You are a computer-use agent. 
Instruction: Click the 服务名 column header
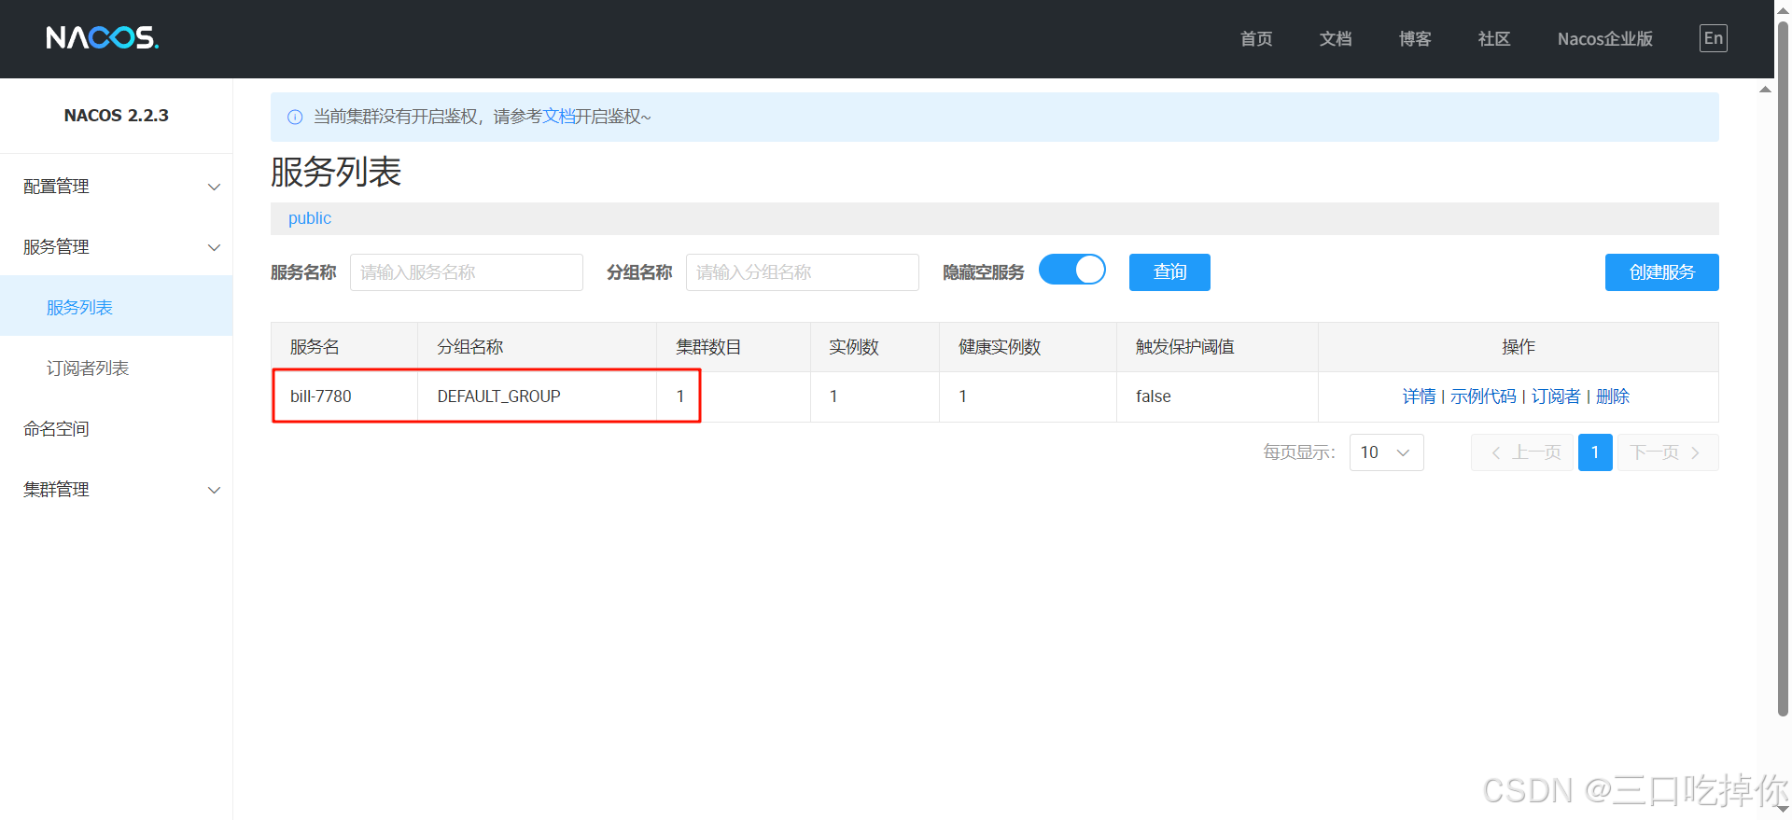coord(344,347)
